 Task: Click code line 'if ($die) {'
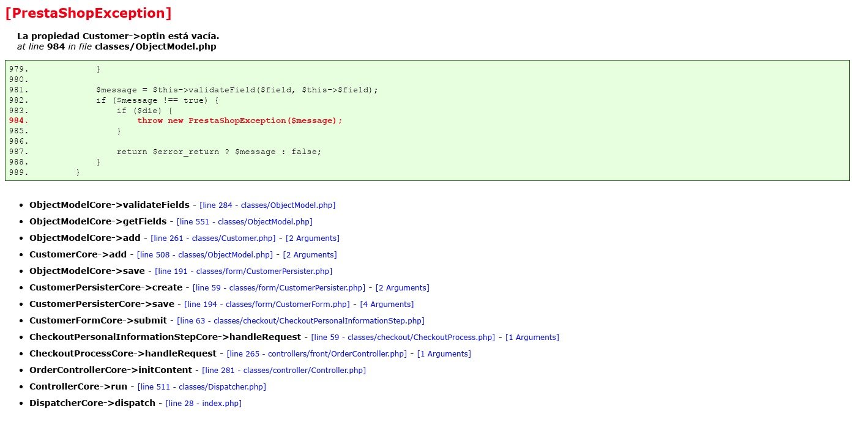tap(144, 111)
